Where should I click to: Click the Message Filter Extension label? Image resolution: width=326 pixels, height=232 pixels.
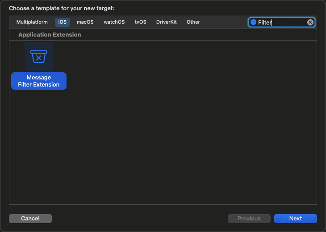(39, 81)
